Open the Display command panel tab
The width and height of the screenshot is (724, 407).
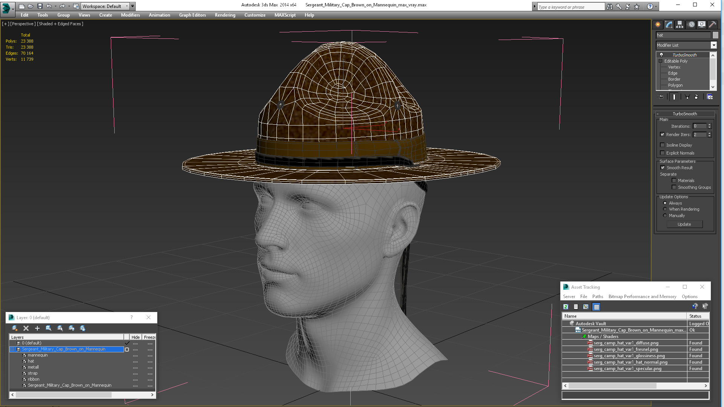tap(702, 24)
